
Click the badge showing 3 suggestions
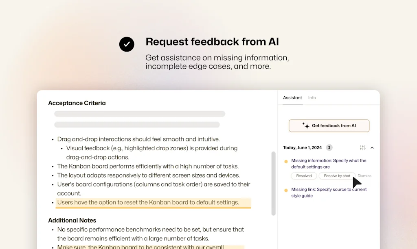point(329,147)
